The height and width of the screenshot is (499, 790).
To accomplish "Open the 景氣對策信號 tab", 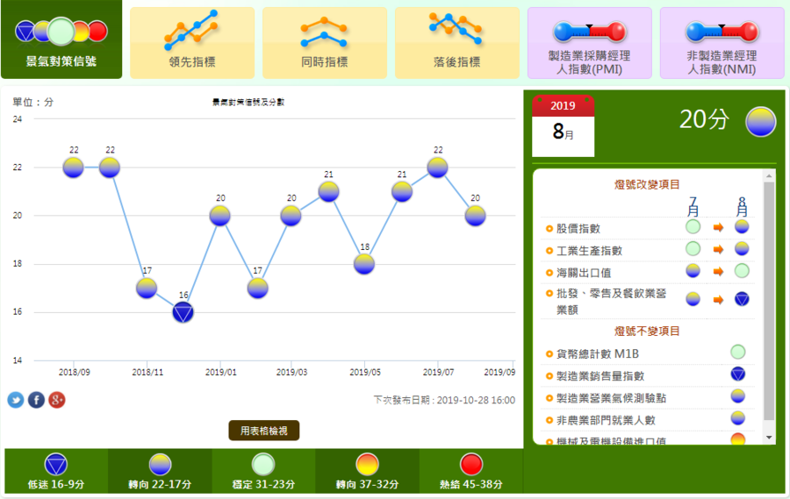I will (61, 39).
